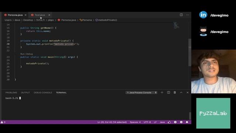Click the Debug CodeLens above main
Screen dimensions: 236x133
coord(29,54)
